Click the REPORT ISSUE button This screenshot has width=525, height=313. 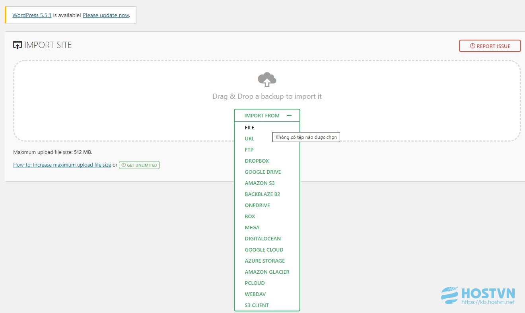[490, 46]
